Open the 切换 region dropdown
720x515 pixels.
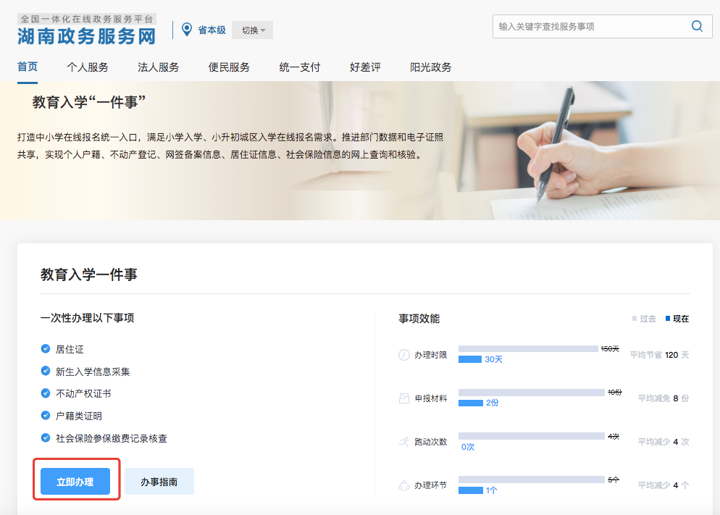click(x=253, y=30)
